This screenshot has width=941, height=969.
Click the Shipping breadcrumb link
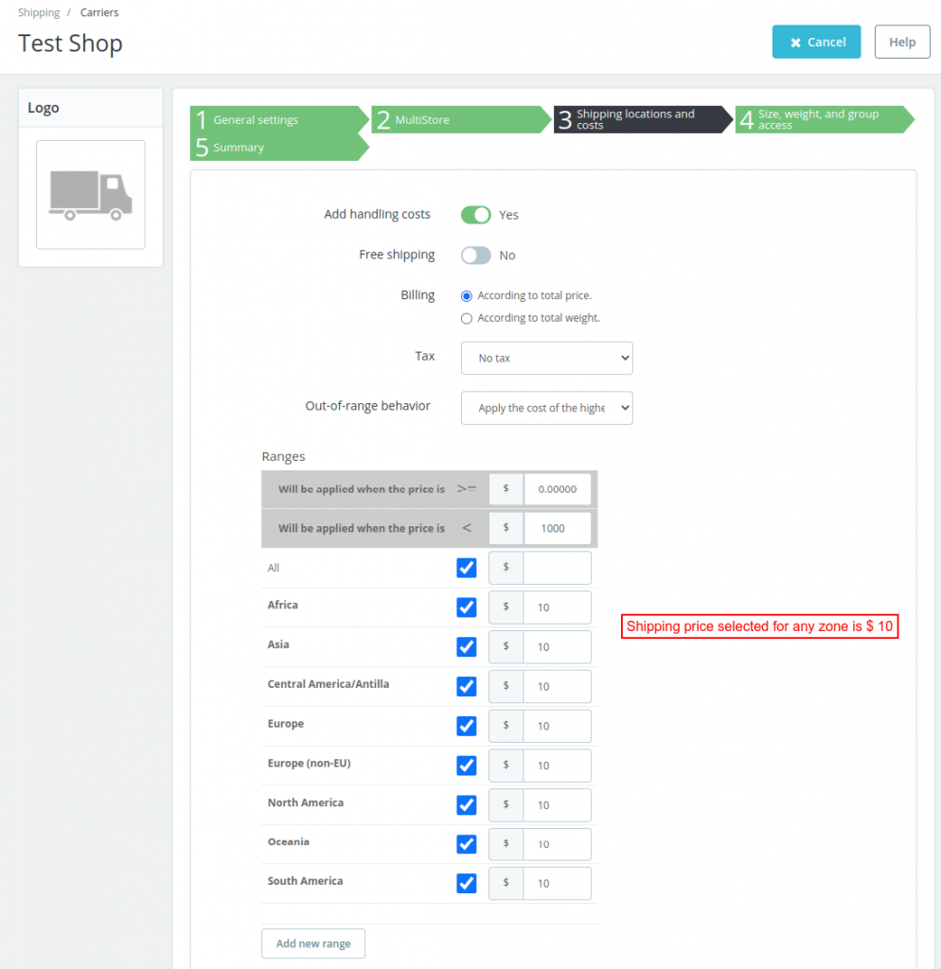pyautogui.click(x=39, y=13)
